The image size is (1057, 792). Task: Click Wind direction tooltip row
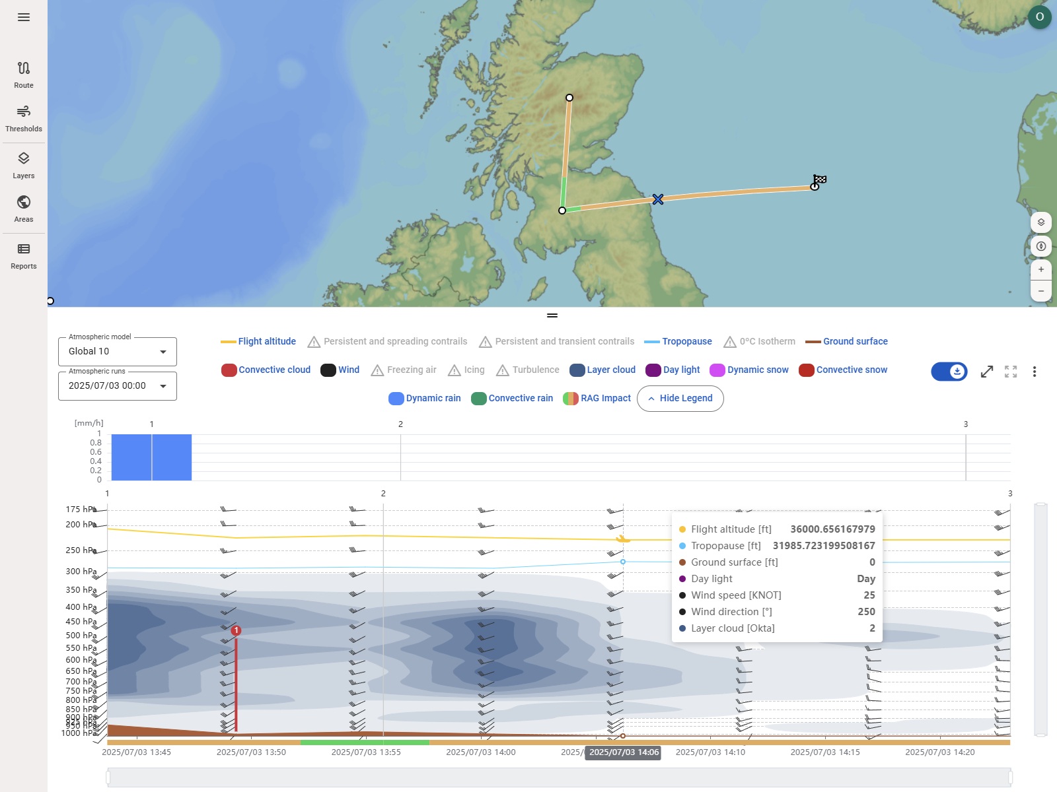(x=777, y=612)
